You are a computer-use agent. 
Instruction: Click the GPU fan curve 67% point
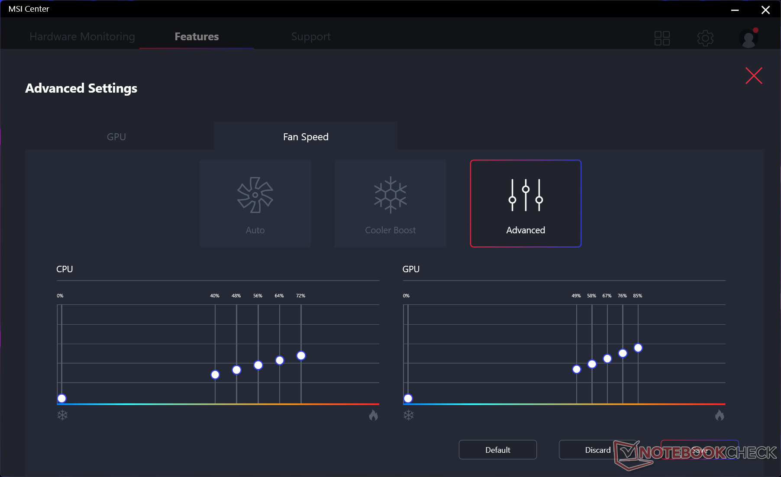607,359
